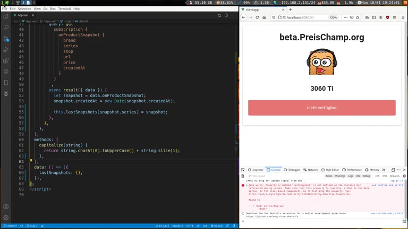Open the Run and Debug view
Screen dimensions: 408x229
coord(6,50)
